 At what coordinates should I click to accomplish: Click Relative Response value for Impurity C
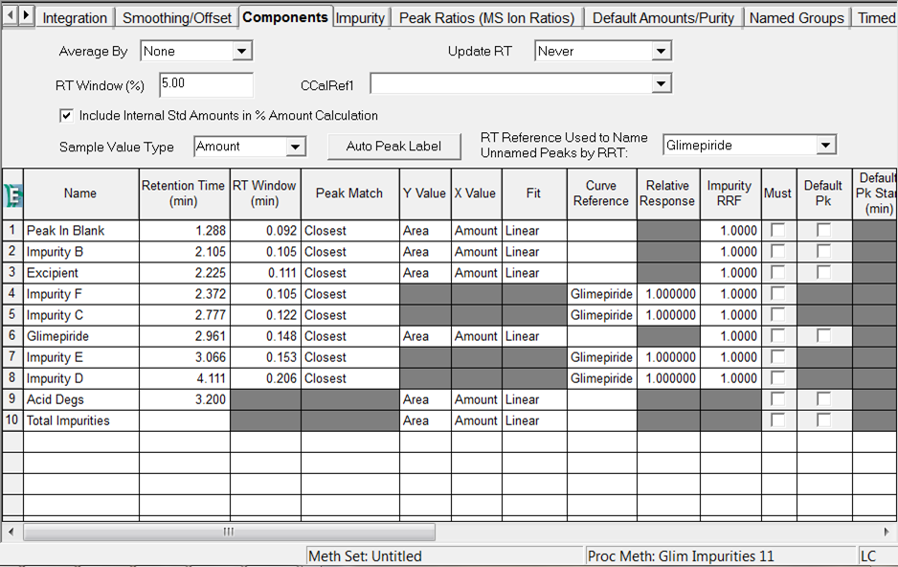pyautogui.click(x=668, y=315)
